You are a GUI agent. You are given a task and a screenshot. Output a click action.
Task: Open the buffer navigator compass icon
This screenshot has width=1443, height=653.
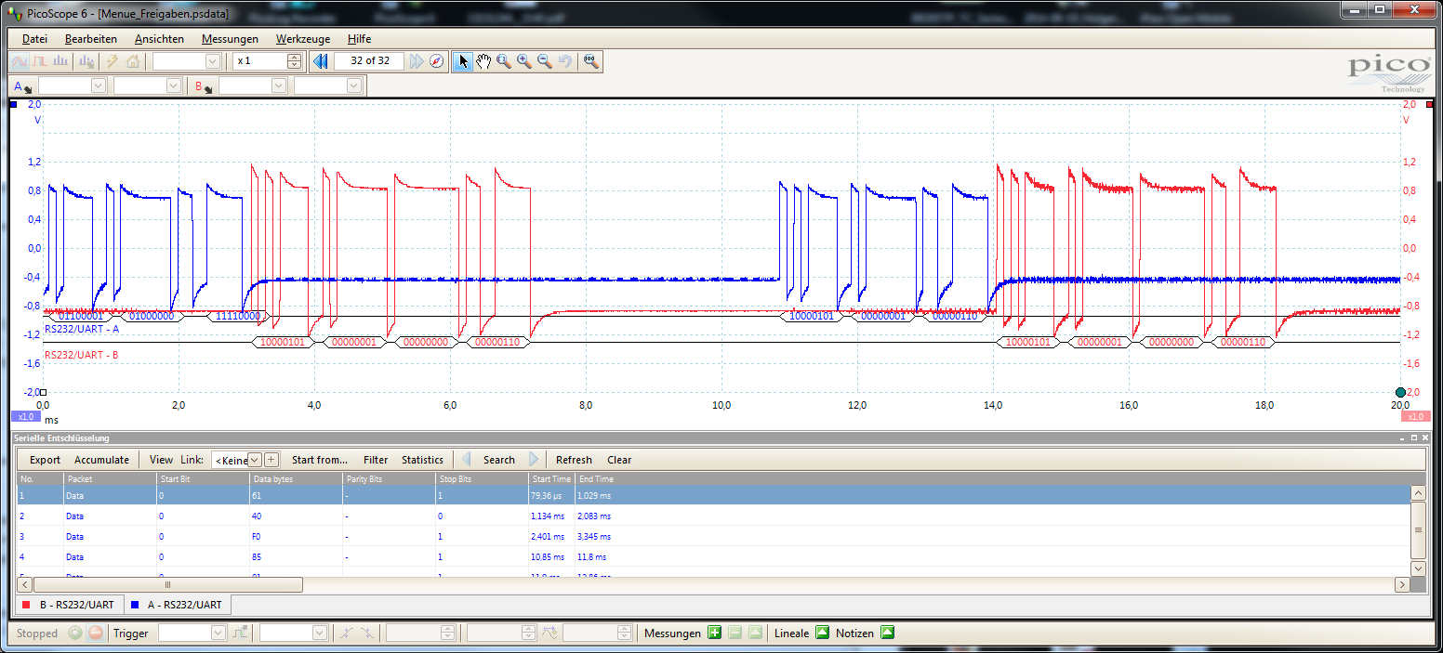click(437, 61)
